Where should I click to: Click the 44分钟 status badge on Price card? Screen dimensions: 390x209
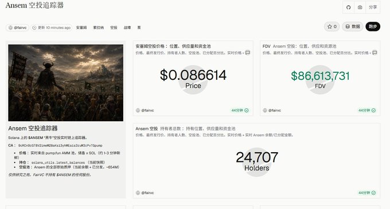(240, 110)
